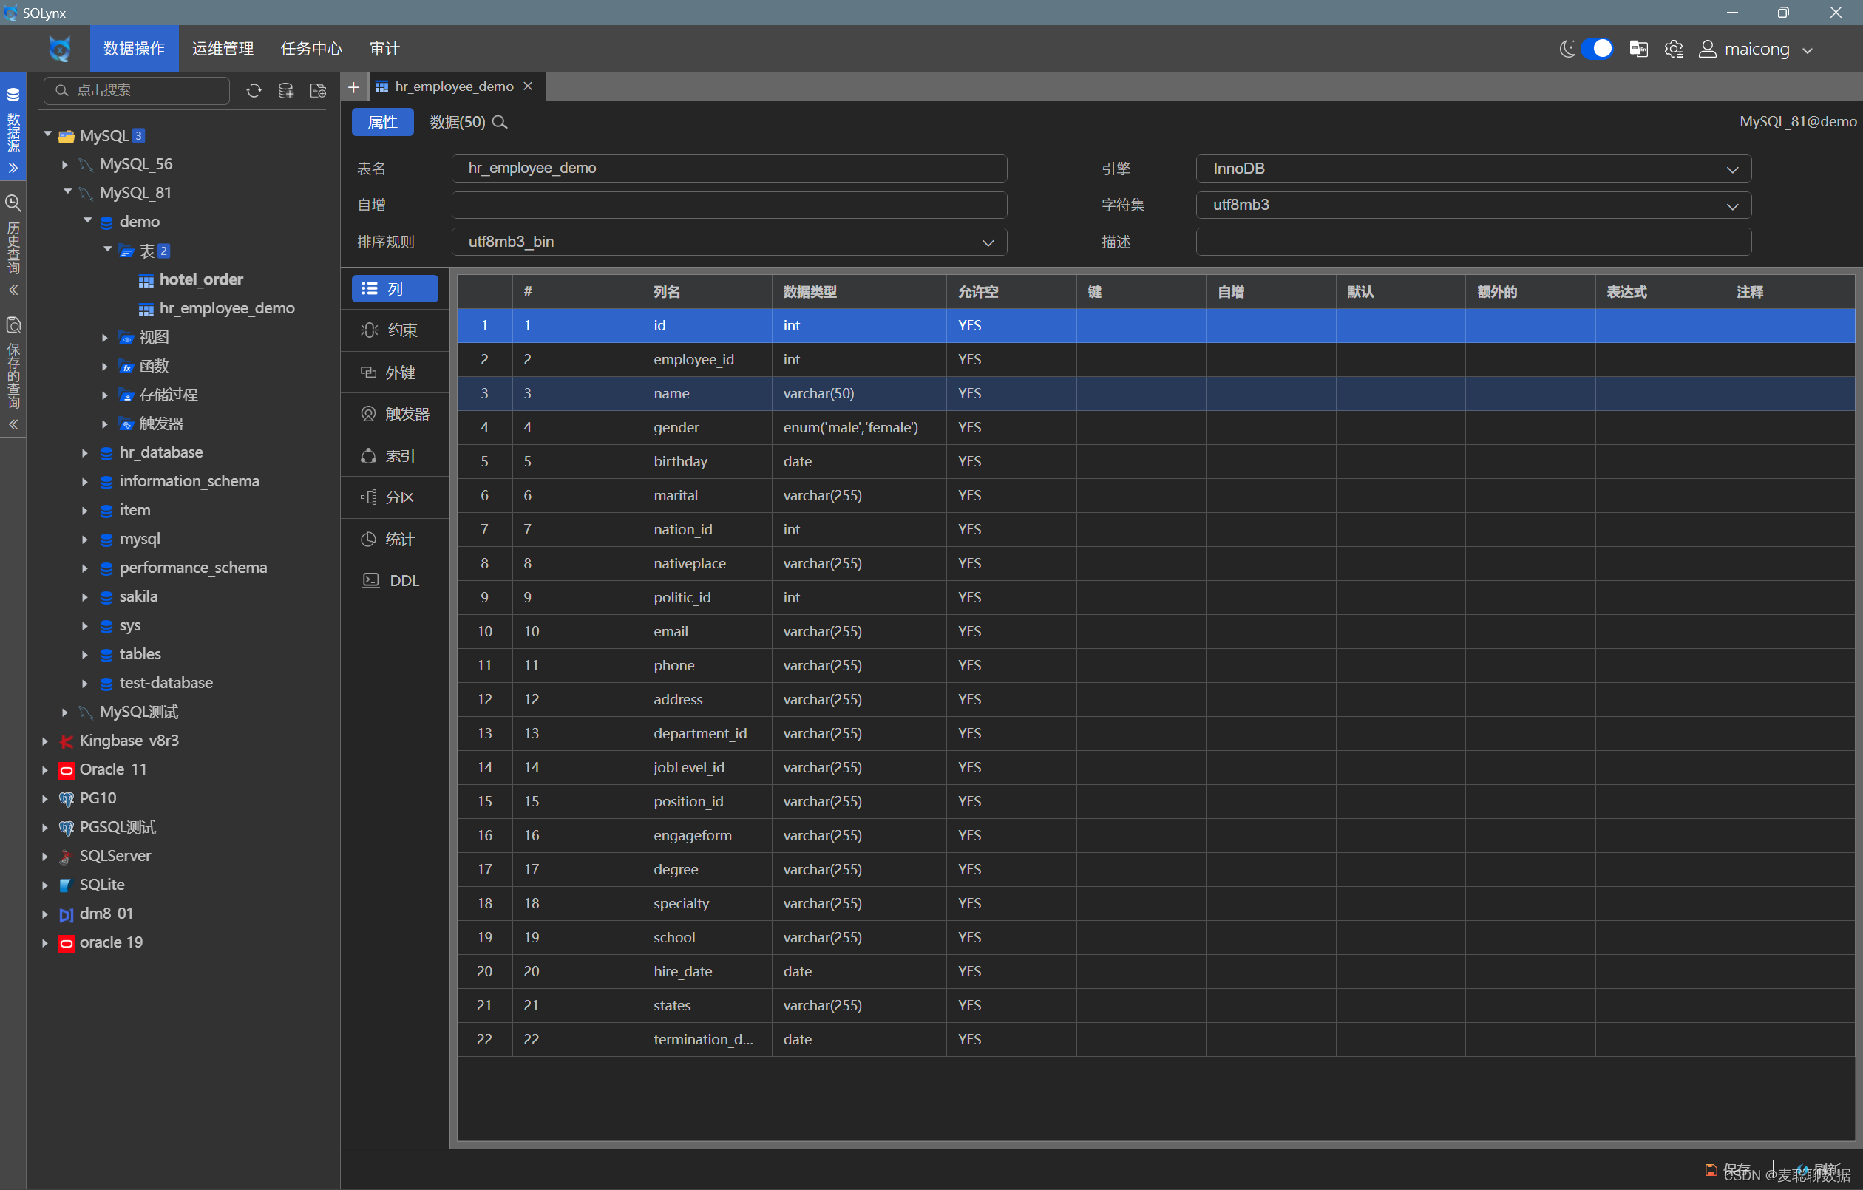Open the 引擎 InnoDB dropdown
The image size is (1863, 1190).
[1473, 169]
